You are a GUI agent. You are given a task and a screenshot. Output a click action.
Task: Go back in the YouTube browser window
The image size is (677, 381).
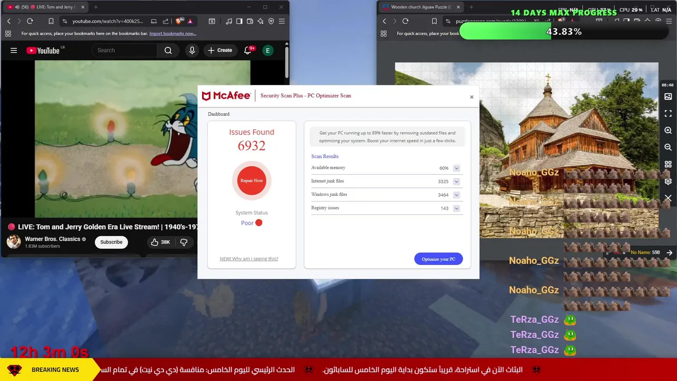(8, 21)
